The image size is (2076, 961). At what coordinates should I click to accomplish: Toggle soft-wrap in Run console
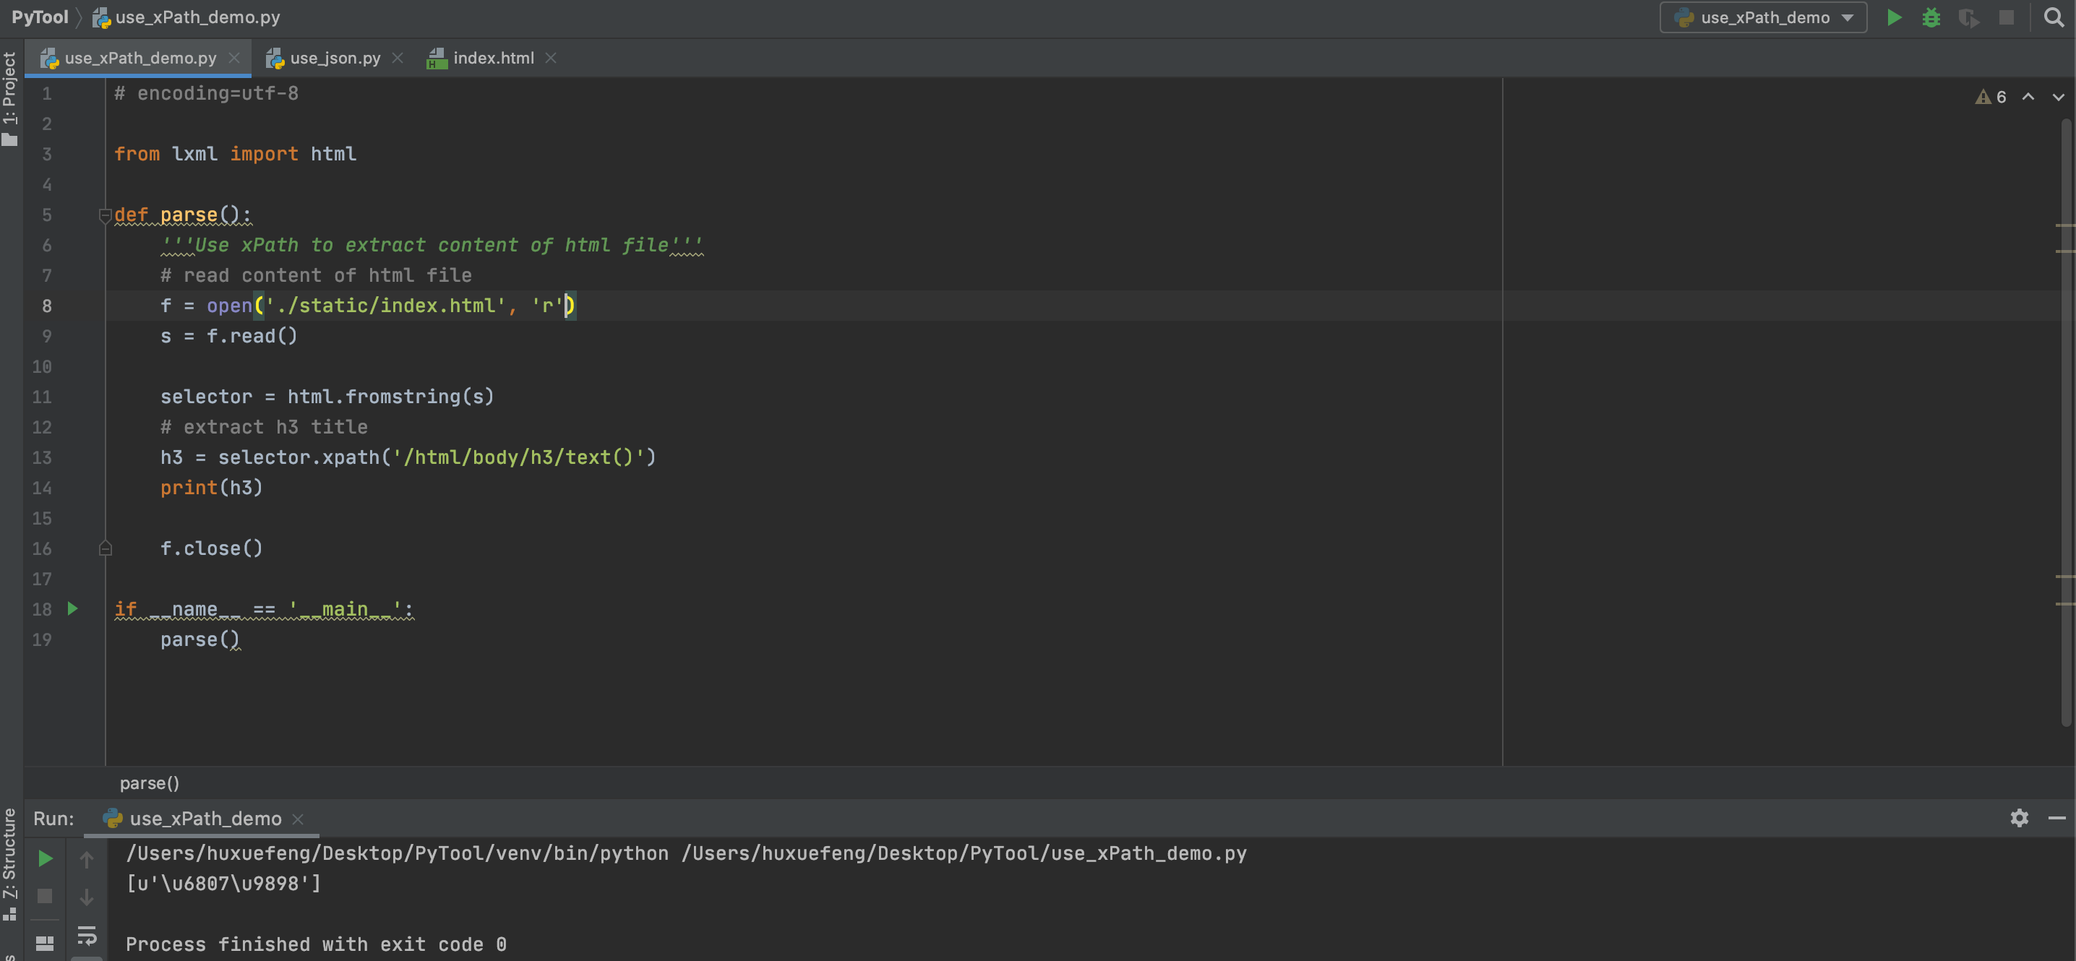(86, 935)
